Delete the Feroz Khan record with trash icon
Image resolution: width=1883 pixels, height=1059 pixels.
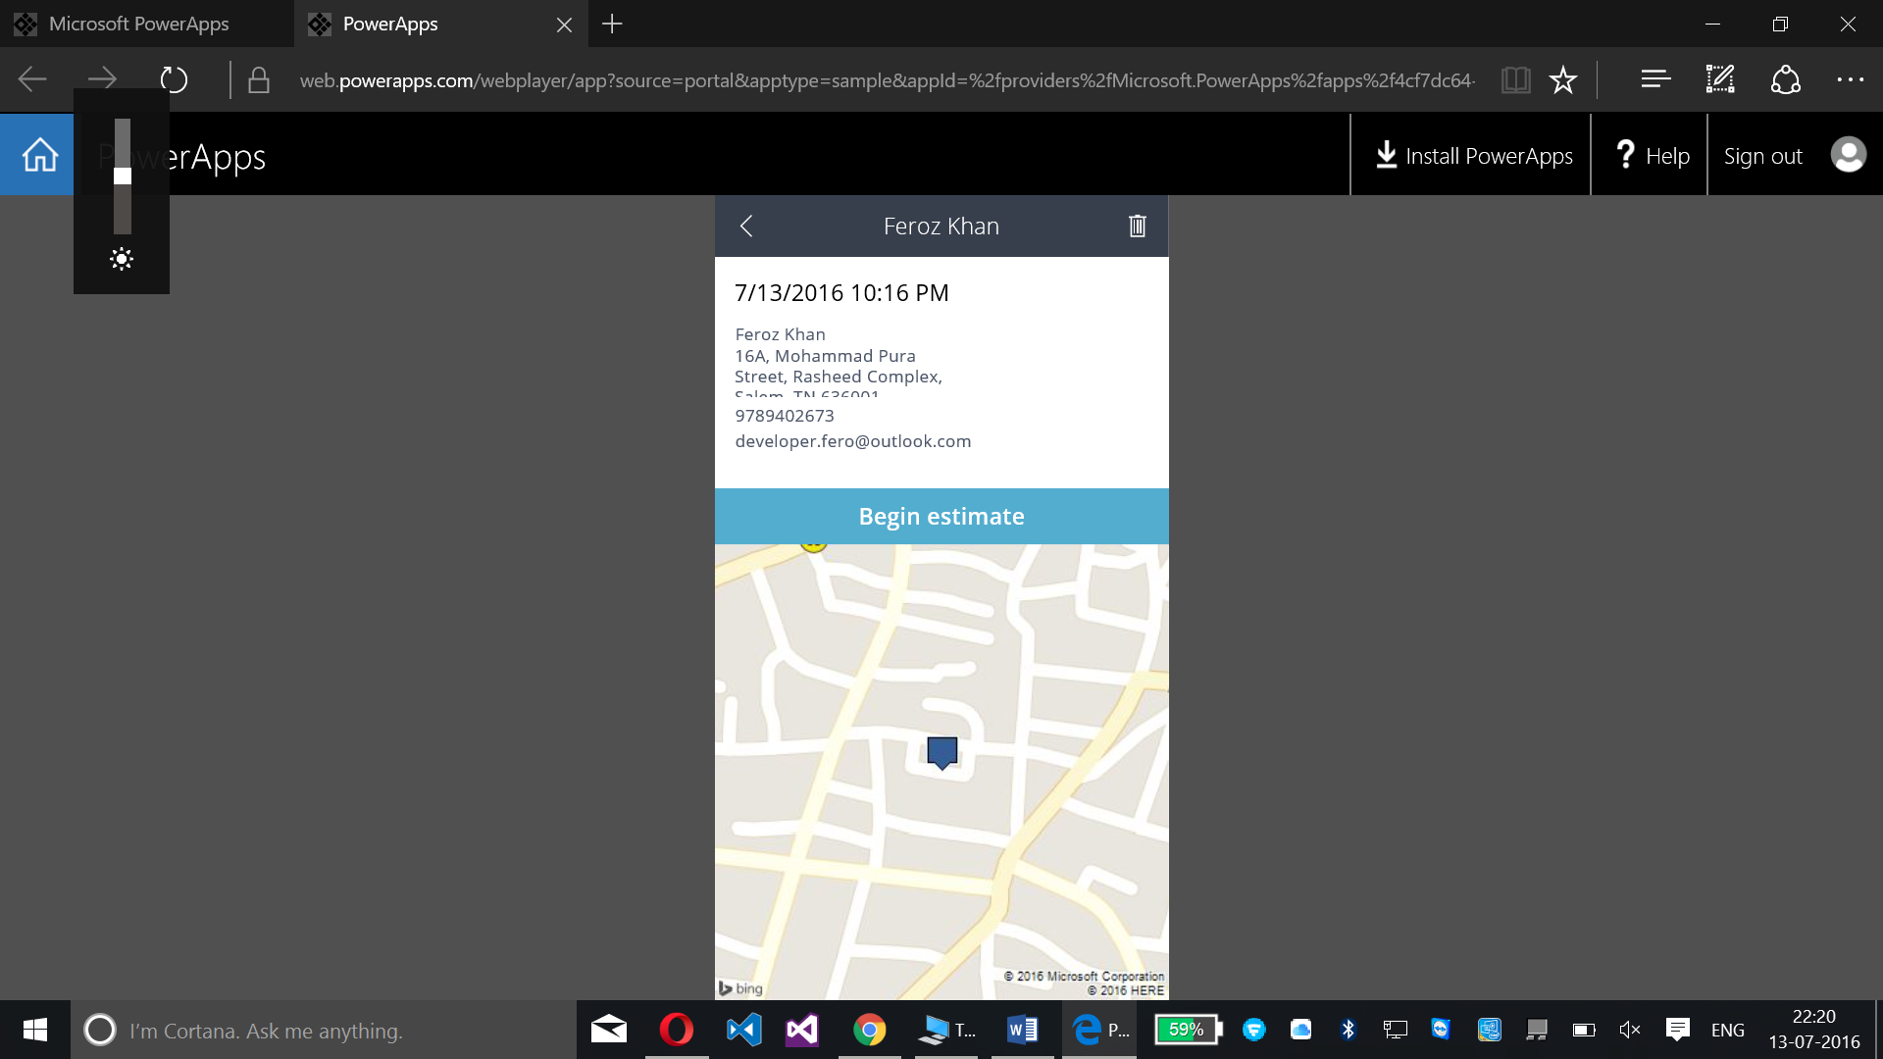pyautogui.click(x=1137, y=227)
